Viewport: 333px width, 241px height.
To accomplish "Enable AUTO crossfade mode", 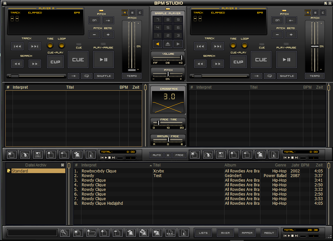I will coord(156,155).
